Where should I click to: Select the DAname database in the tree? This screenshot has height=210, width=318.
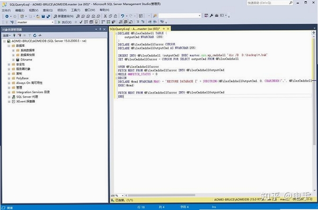click(x=26, y=59)
